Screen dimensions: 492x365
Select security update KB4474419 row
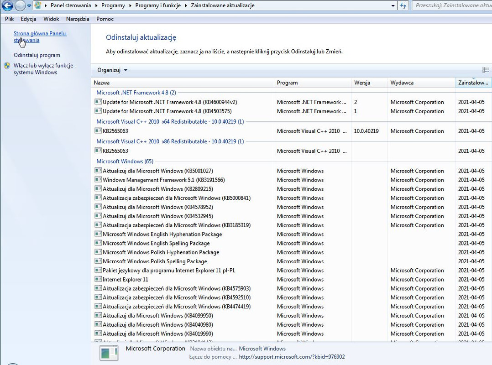tap(292, 307)
